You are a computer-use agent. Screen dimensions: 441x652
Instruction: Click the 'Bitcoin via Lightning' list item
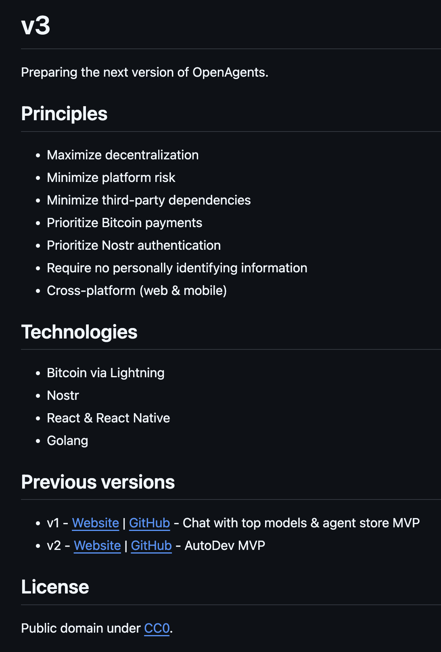click(x=105, y=373)
